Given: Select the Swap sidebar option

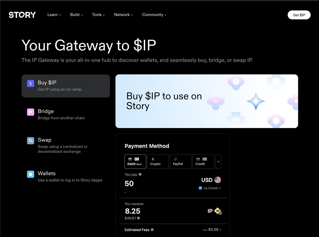Looking at the screenshot, I should pyautogui.click(x=66, y=145).
